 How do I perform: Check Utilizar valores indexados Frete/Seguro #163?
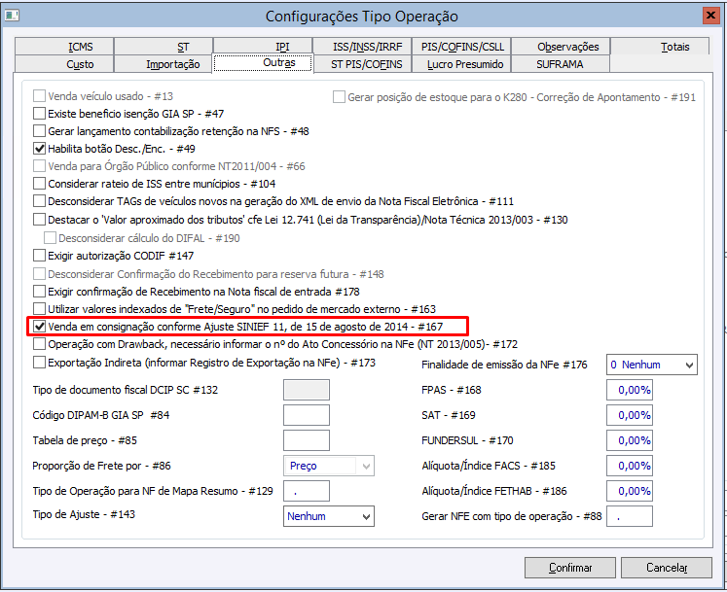pos(39,309)
